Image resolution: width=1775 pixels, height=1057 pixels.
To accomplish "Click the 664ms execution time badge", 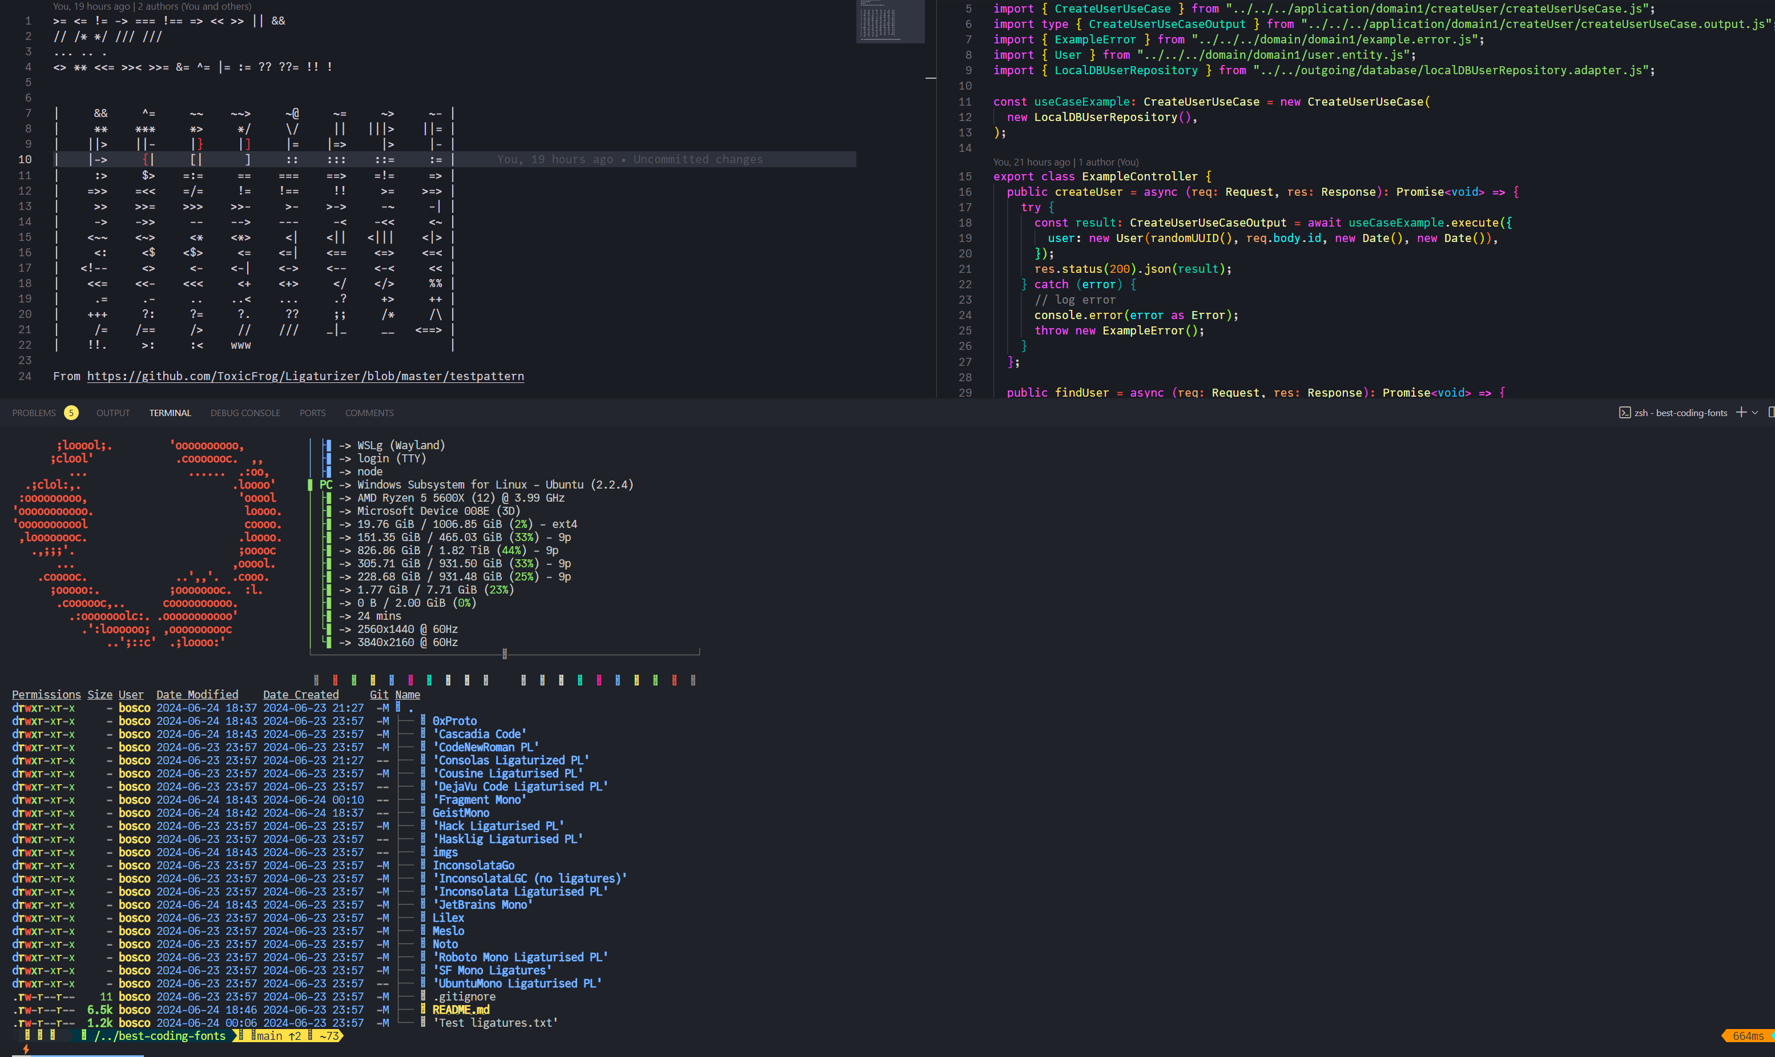I will pos(1747,1036).
